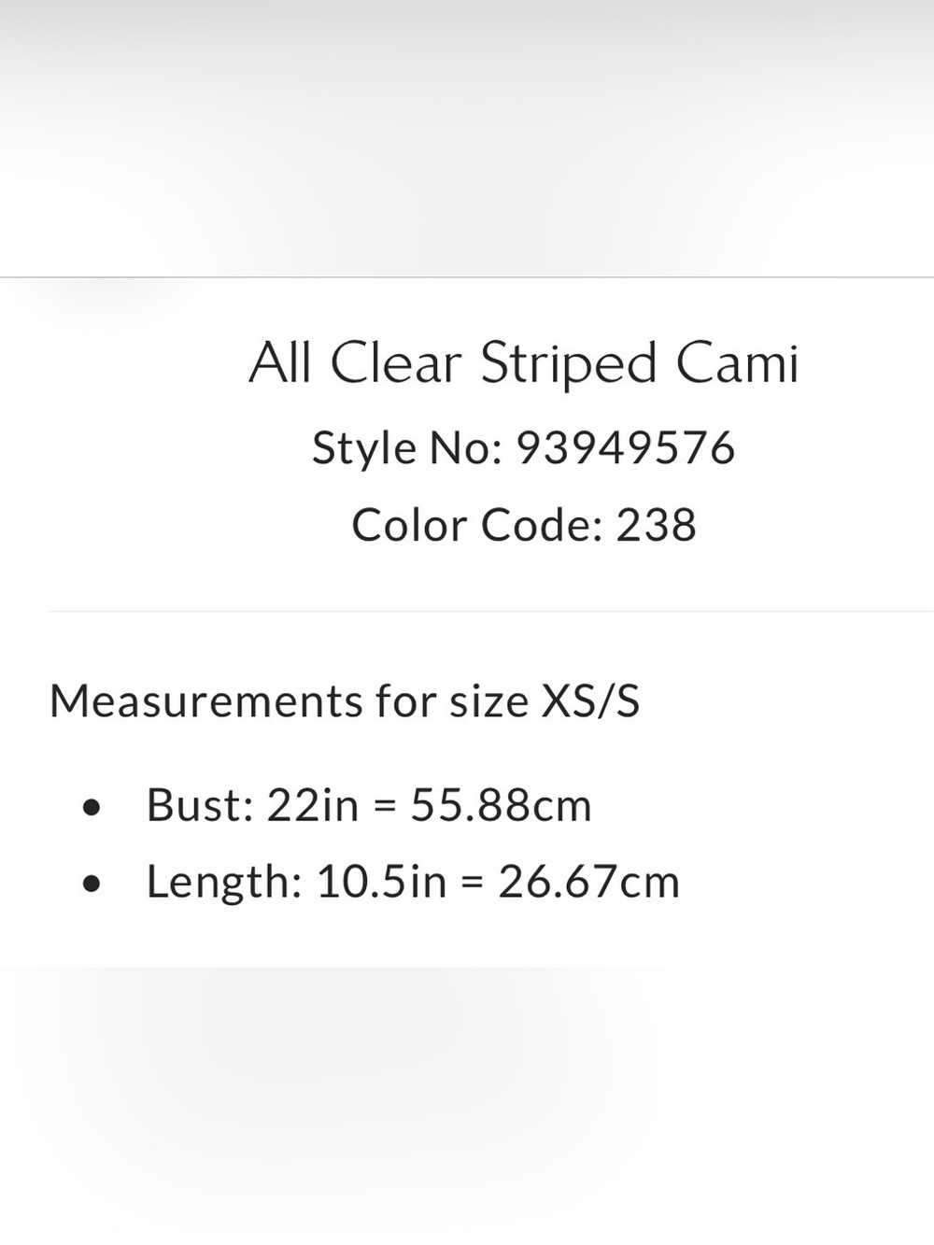Click the Bust label
The height and width of the screenshot is (1245, 934).
[x=200, y=805]
